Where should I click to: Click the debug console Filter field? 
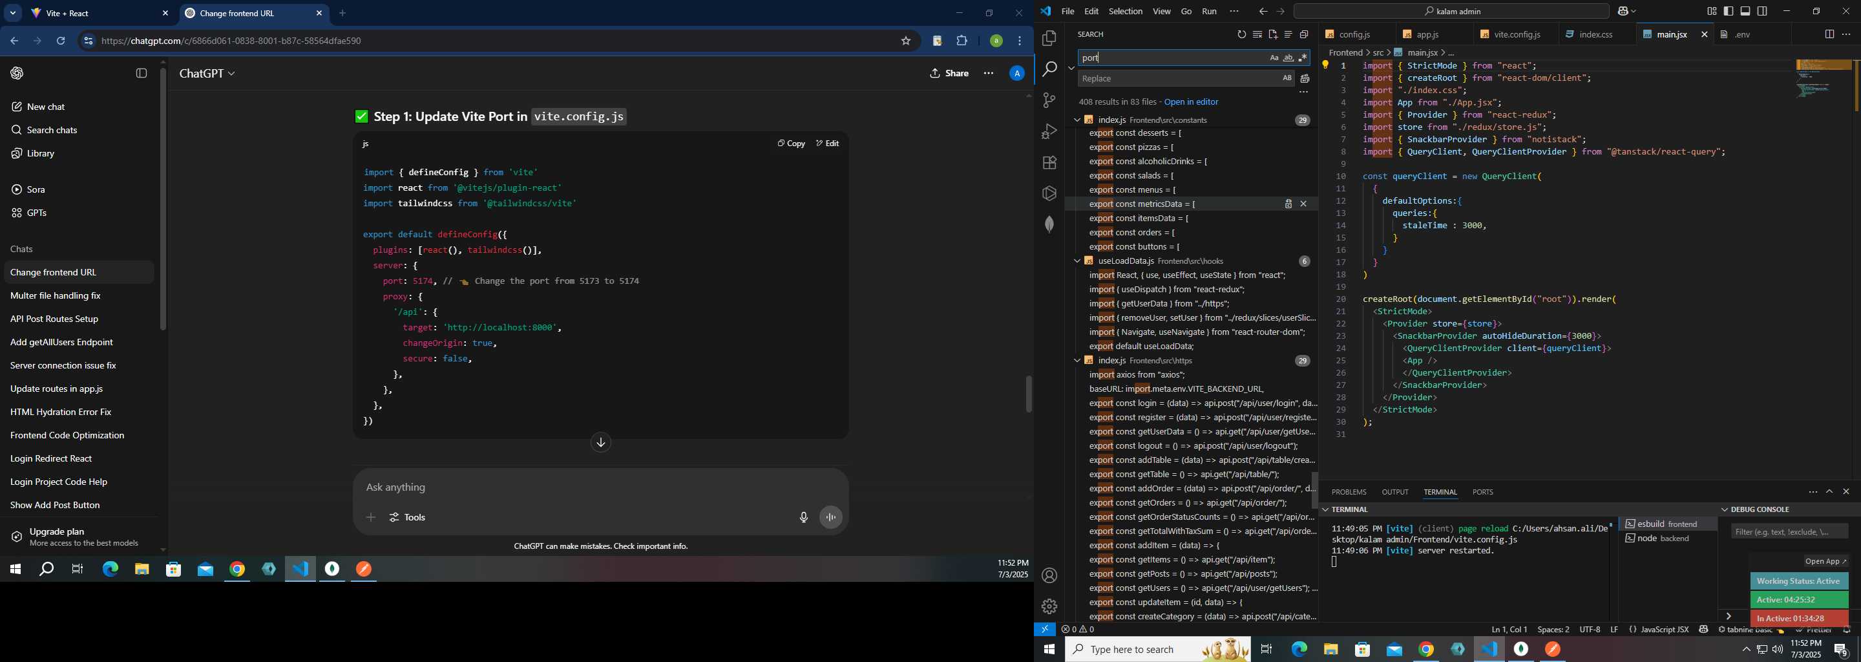1789,532
